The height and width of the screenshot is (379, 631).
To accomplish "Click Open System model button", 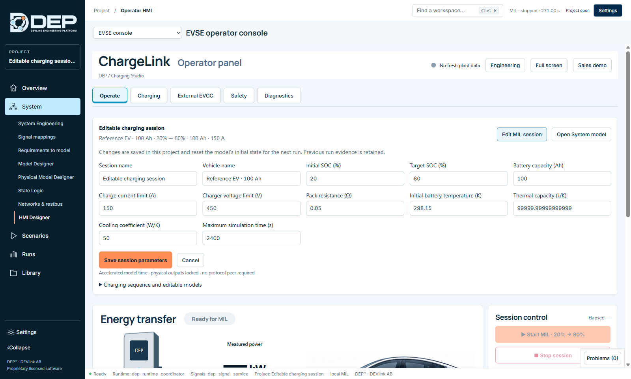I will (581, 134).
